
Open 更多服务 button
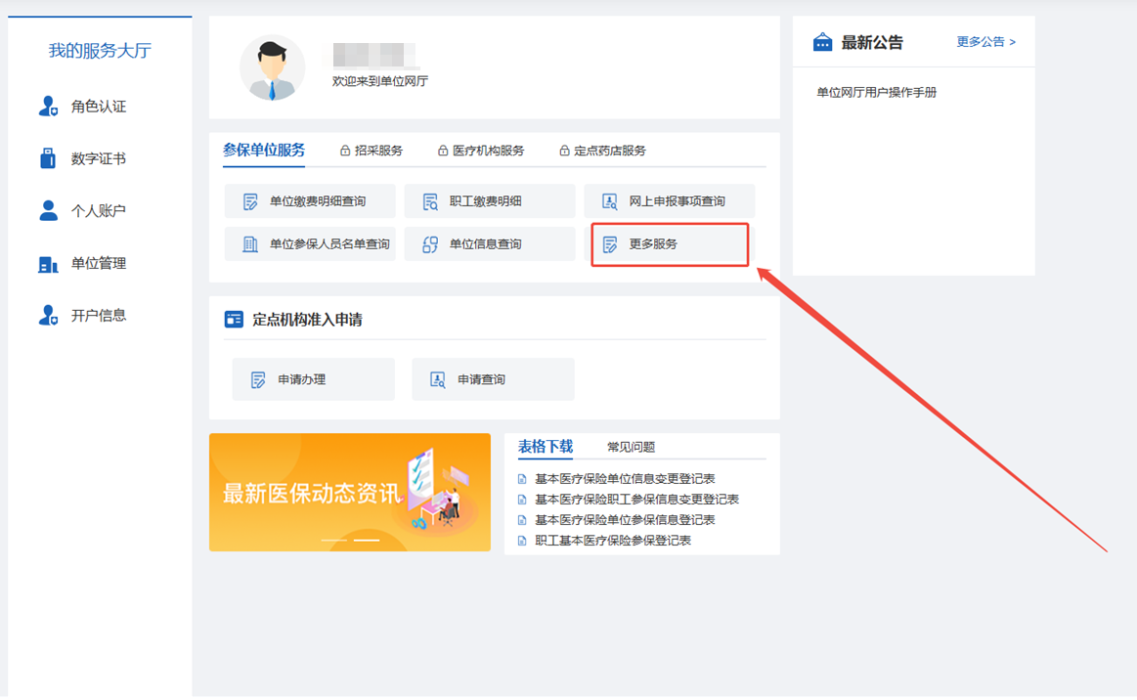point(670,244)
